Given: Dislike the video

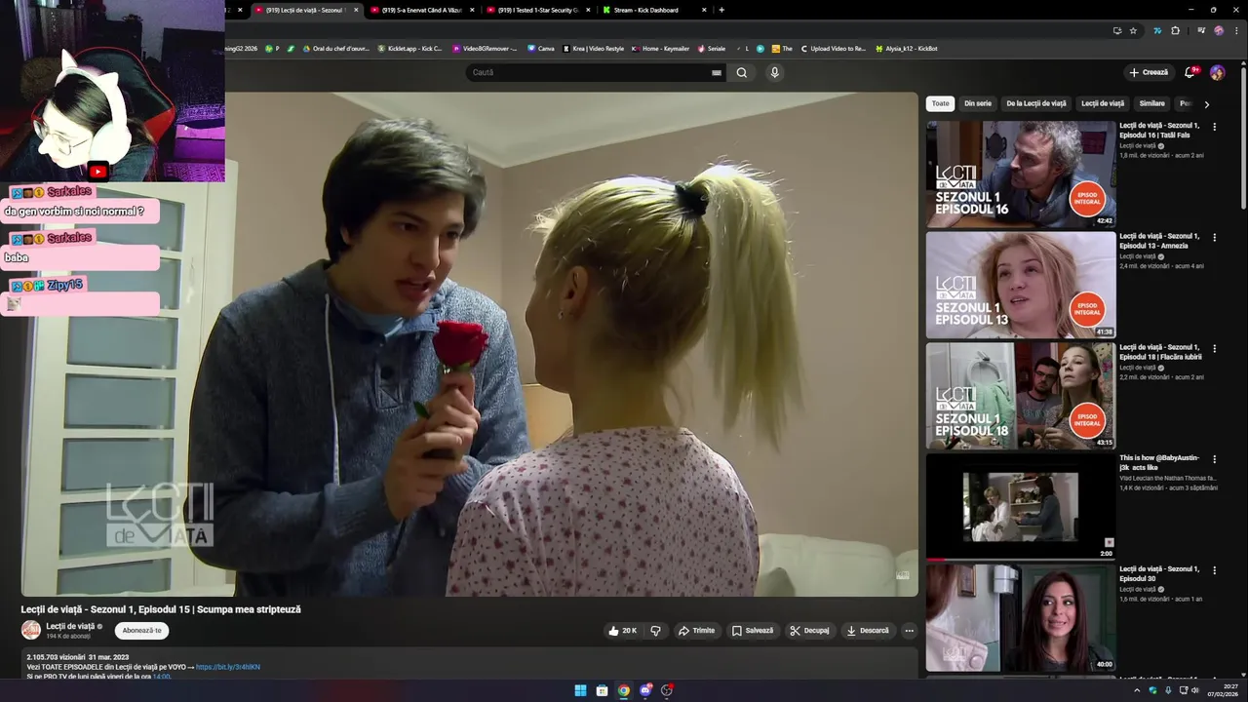Looking at the screenshot, I should (x=655, y=631).
